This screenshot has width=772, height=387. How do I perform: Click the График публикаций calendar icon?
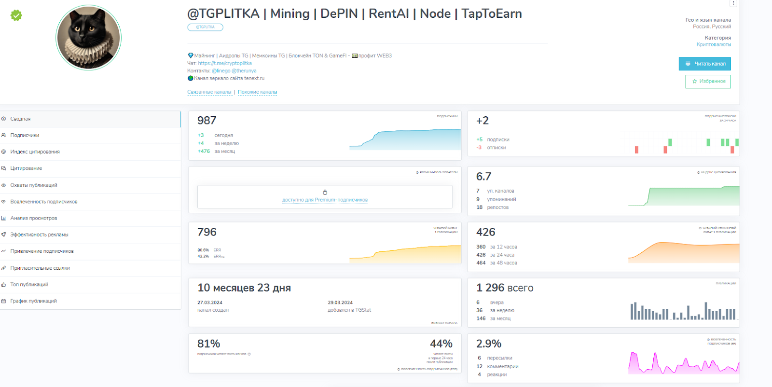[x=4, y=301]
